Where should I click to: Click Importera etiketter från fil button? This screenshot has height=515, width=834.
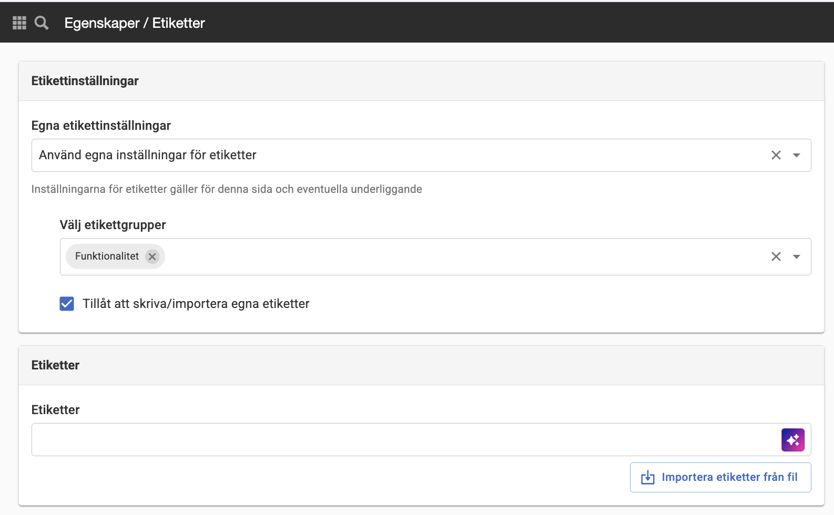click(720, 477)
